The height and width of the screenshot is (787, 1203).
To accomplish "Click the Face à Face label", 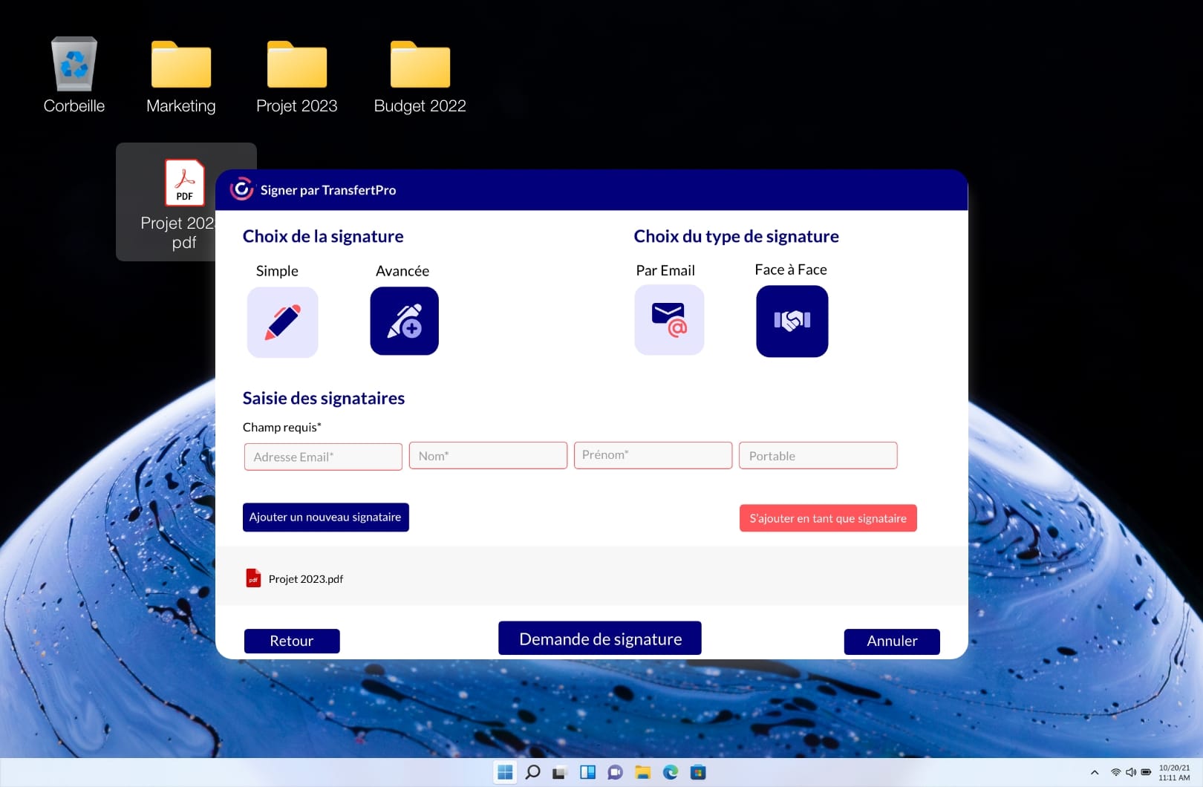I will tap(791, 270).
